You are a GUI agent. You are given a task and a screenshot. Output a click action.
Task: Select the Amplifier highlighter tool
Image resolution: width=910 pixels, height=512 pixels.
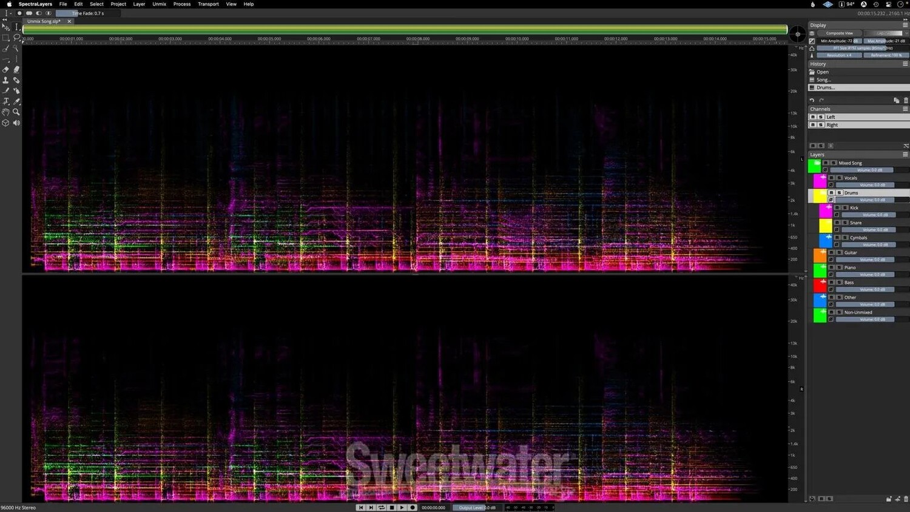pos(16,70)
